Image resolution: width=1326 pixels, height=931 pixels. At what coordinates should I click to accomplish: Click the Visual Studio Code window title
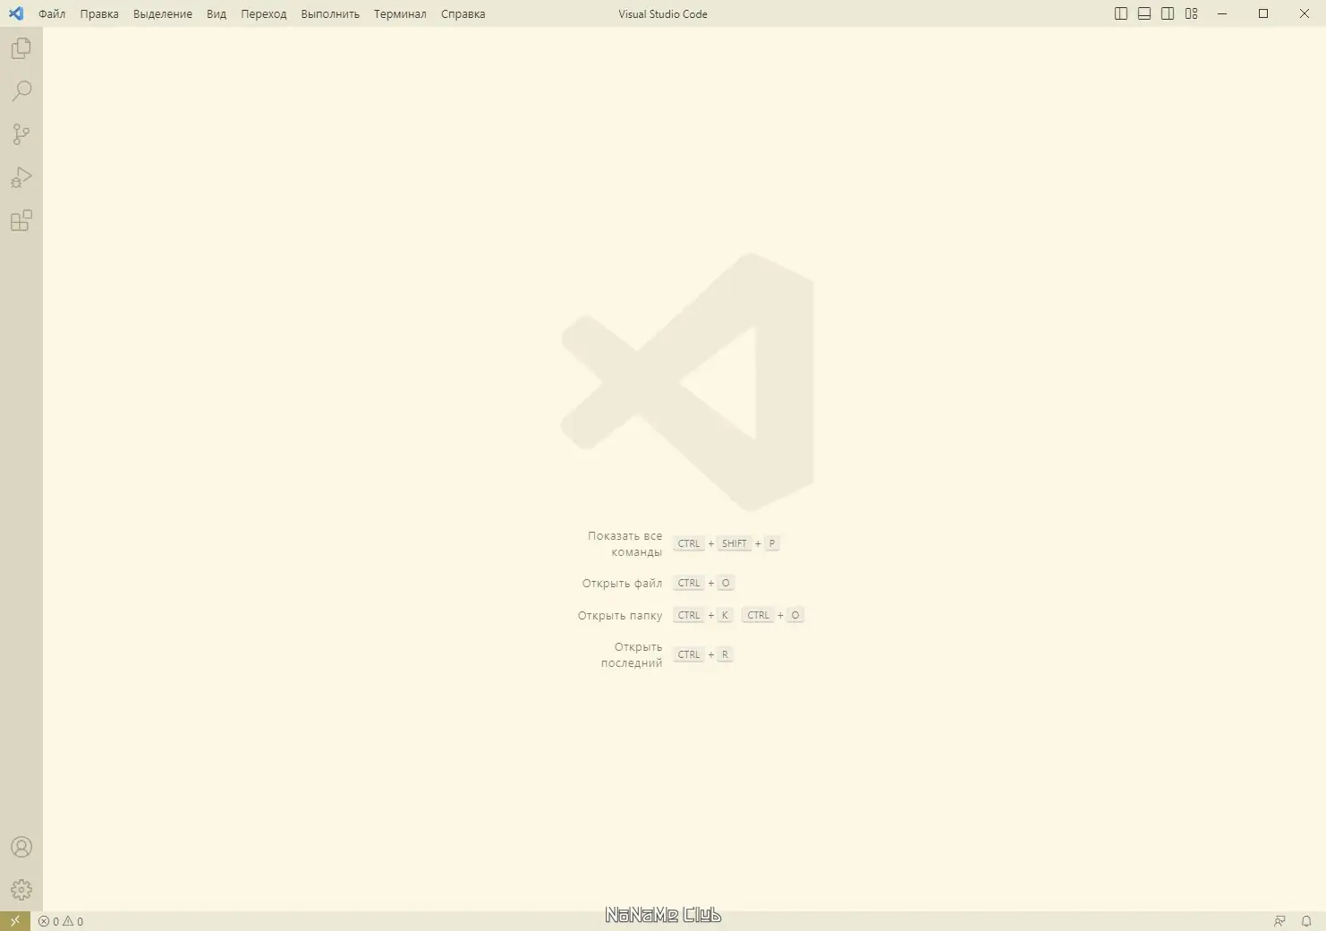pos(663,14)
